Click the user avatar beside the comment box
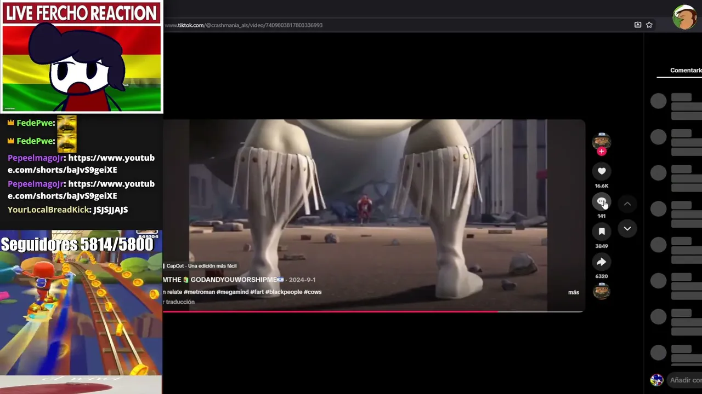This screenshot has width=702, height=394. coord(656,380)
